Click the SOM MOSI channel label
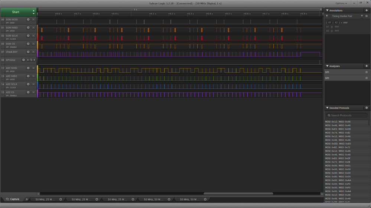The width and height of the screenshot is (371, 208). [x=12, y=20]
